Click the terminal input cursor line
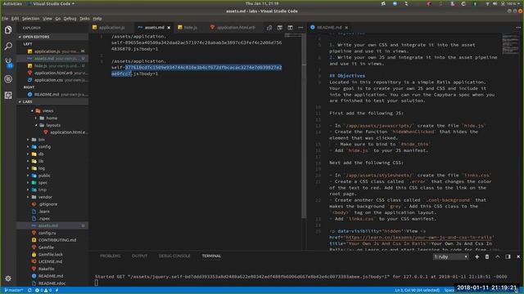 [97, 283]
